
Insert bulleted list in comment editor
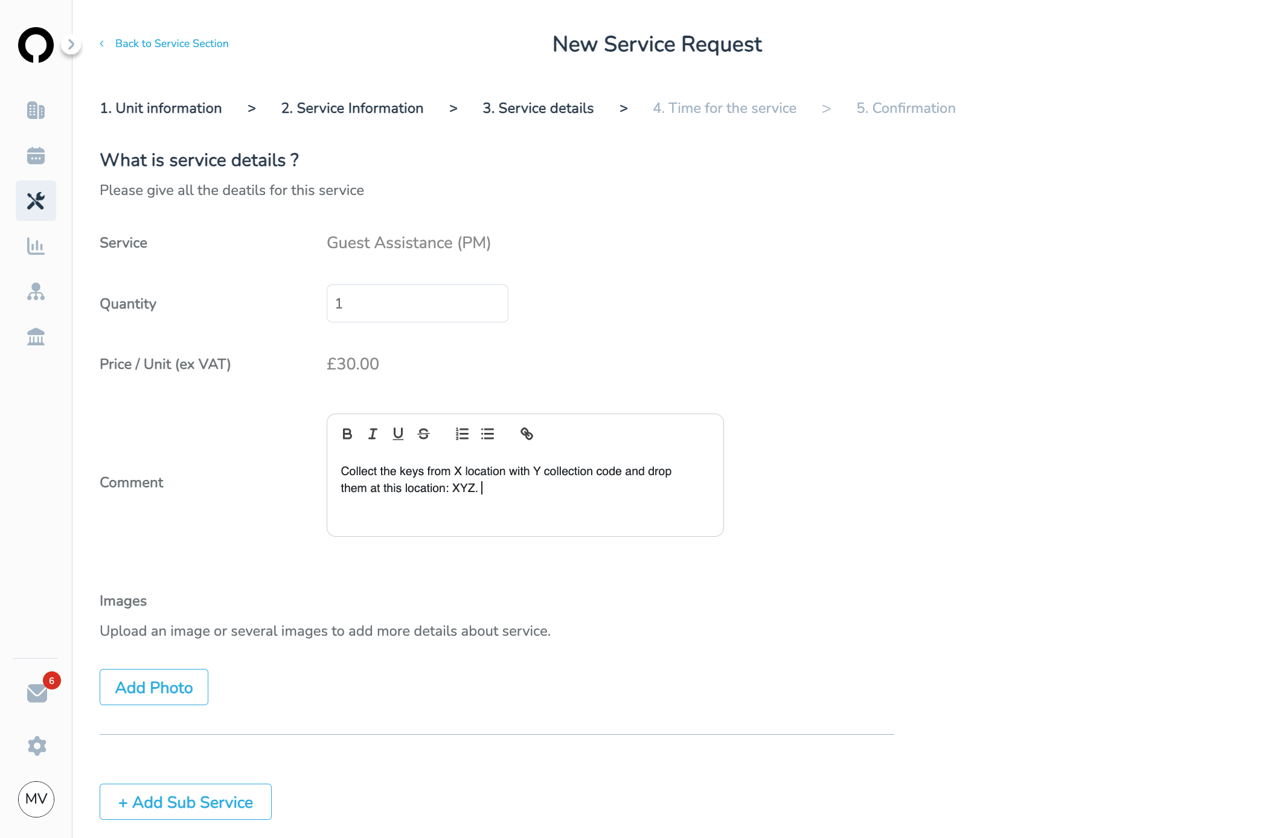click(487, 433)
